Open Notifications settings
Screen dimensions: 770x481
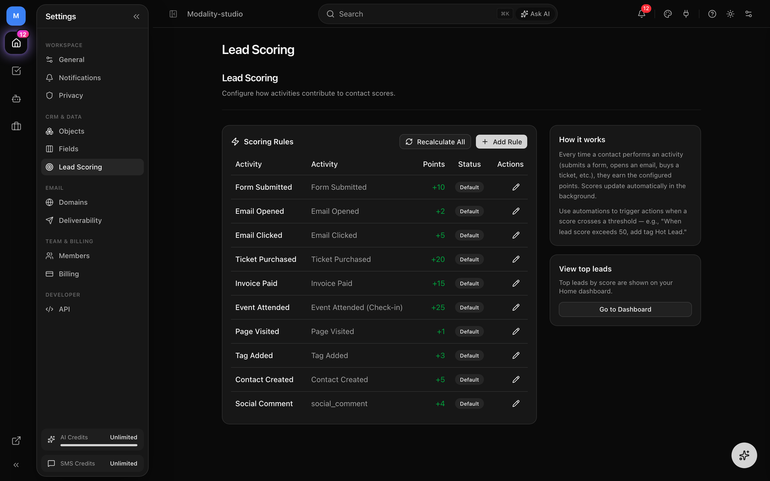[x=92, y=77]
